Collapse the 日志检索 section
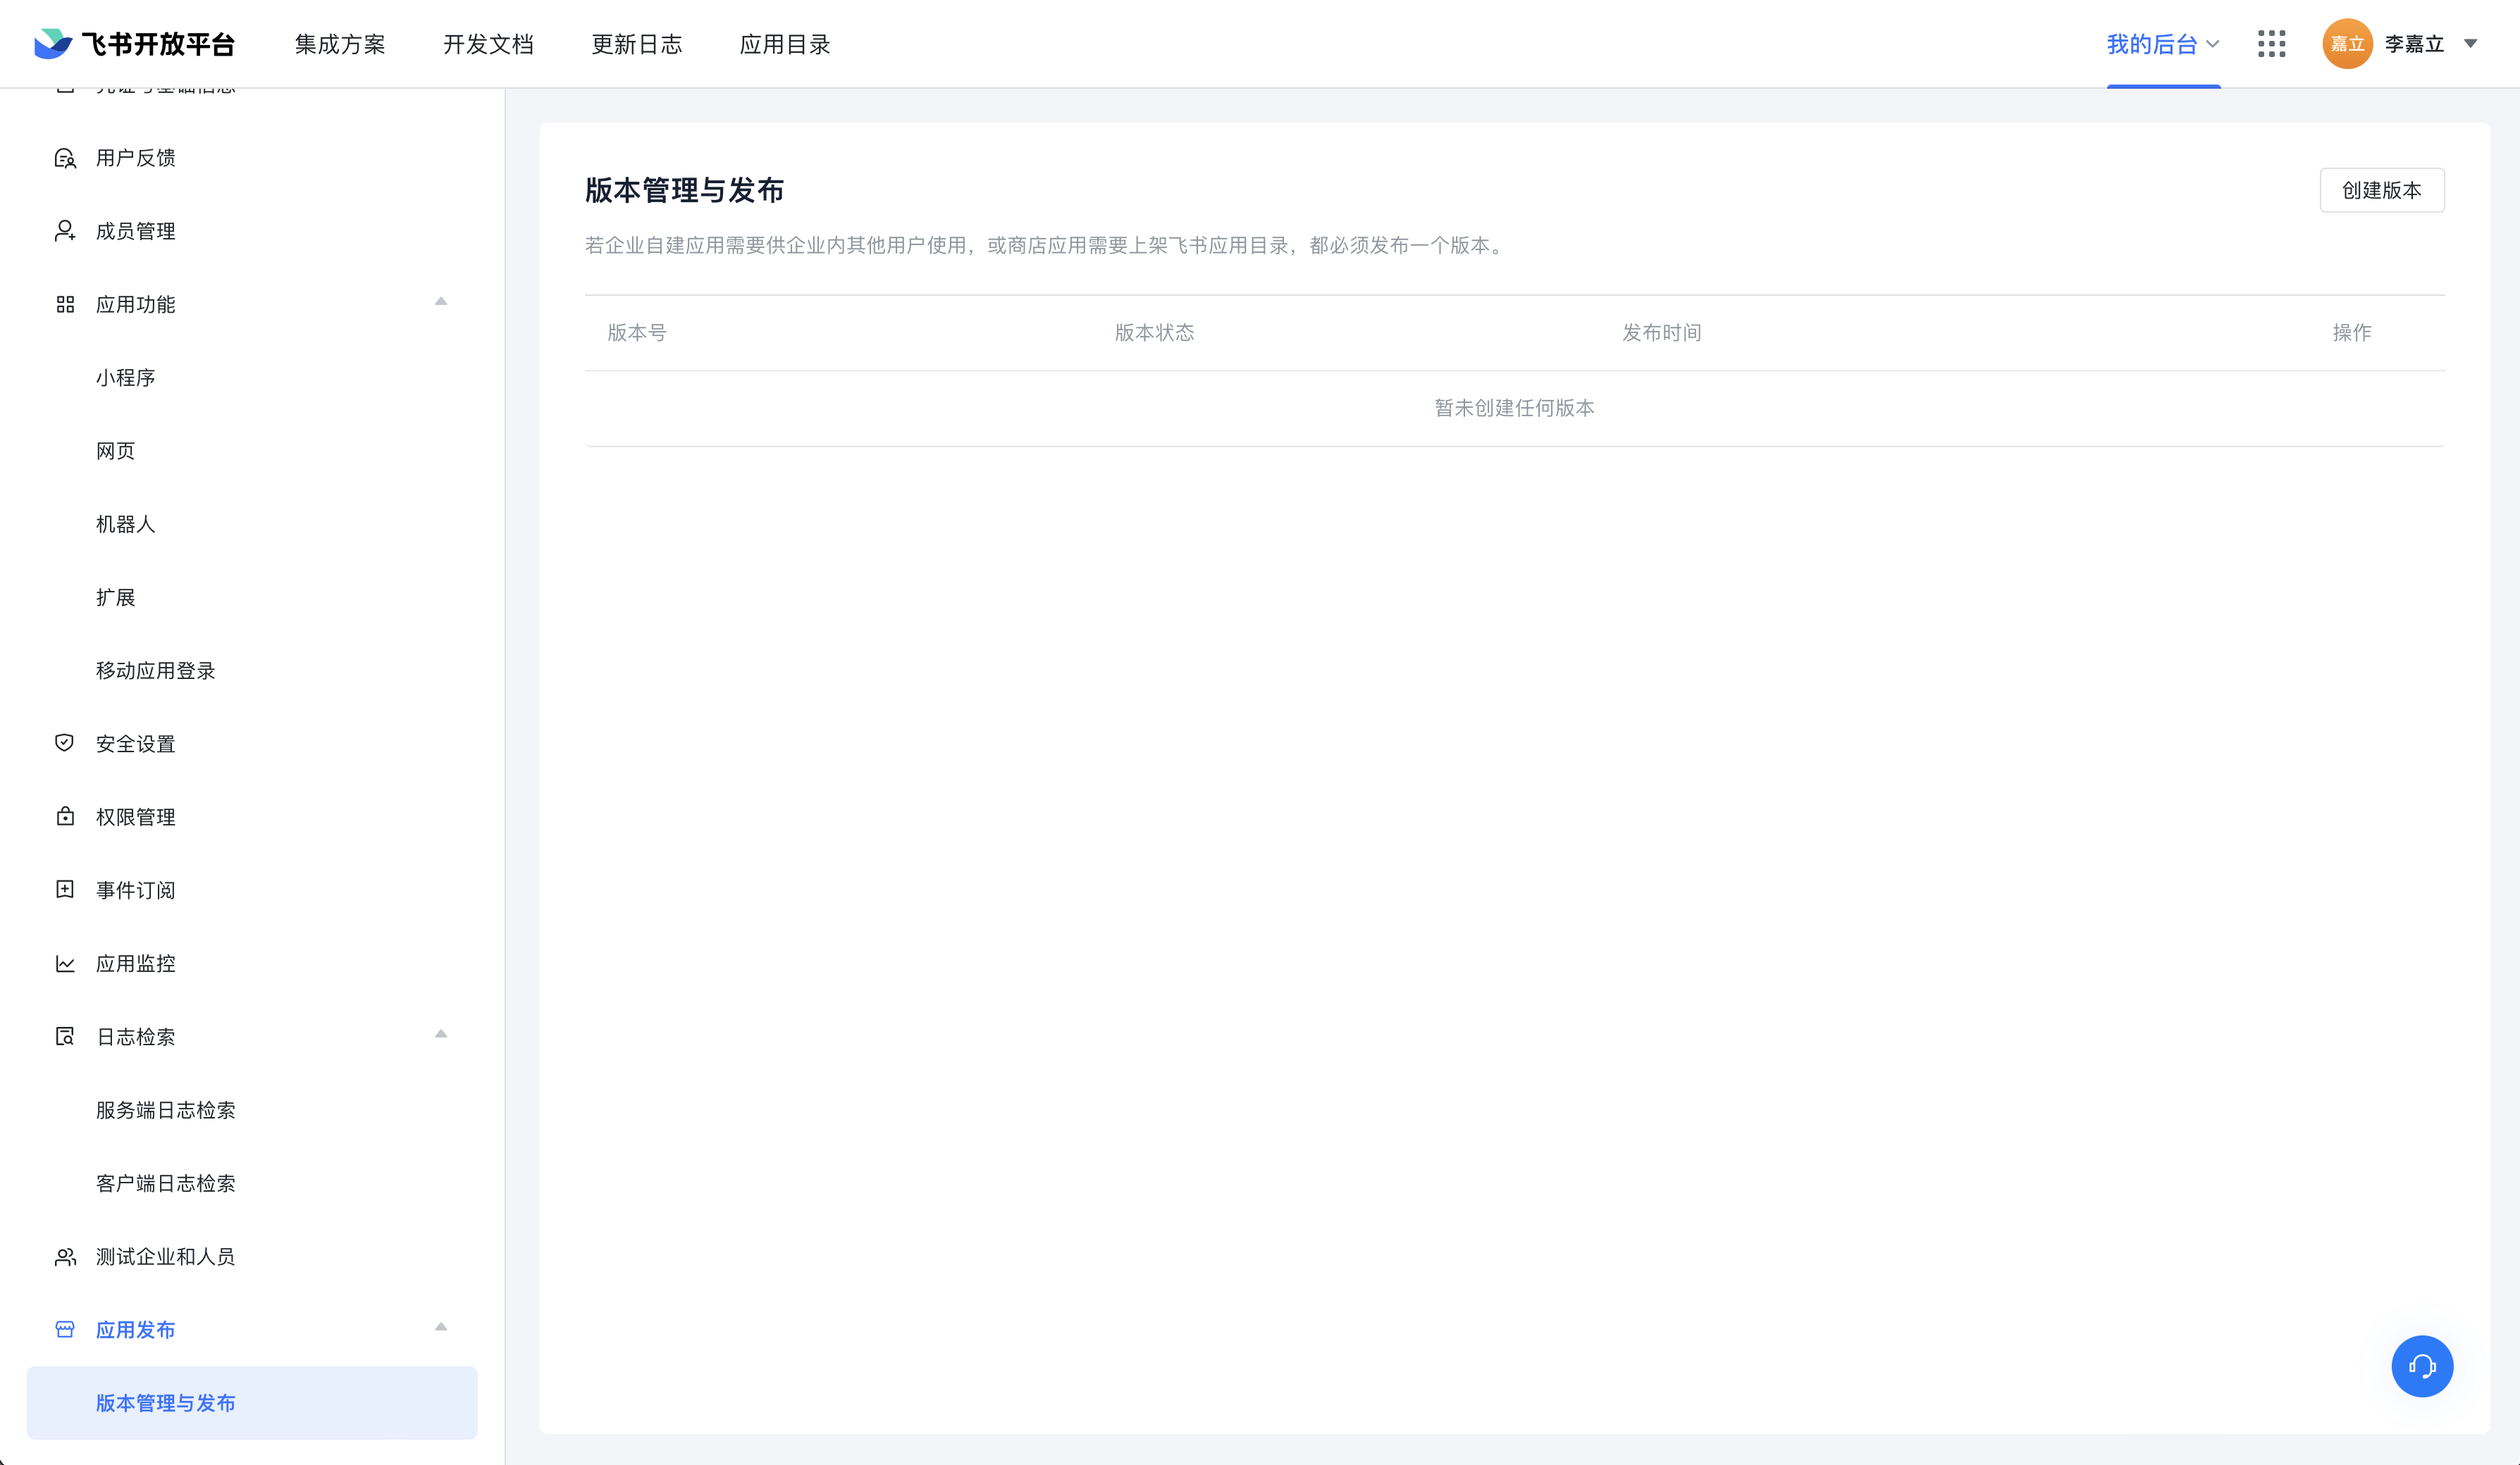 (x=440, y=1035)
